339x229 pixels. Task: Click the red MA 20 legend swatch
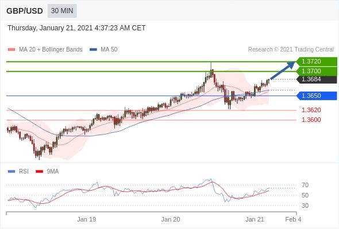11,50
